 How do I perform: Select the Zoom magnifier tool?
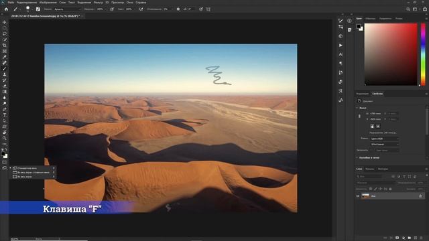click(x=5, y=139)
